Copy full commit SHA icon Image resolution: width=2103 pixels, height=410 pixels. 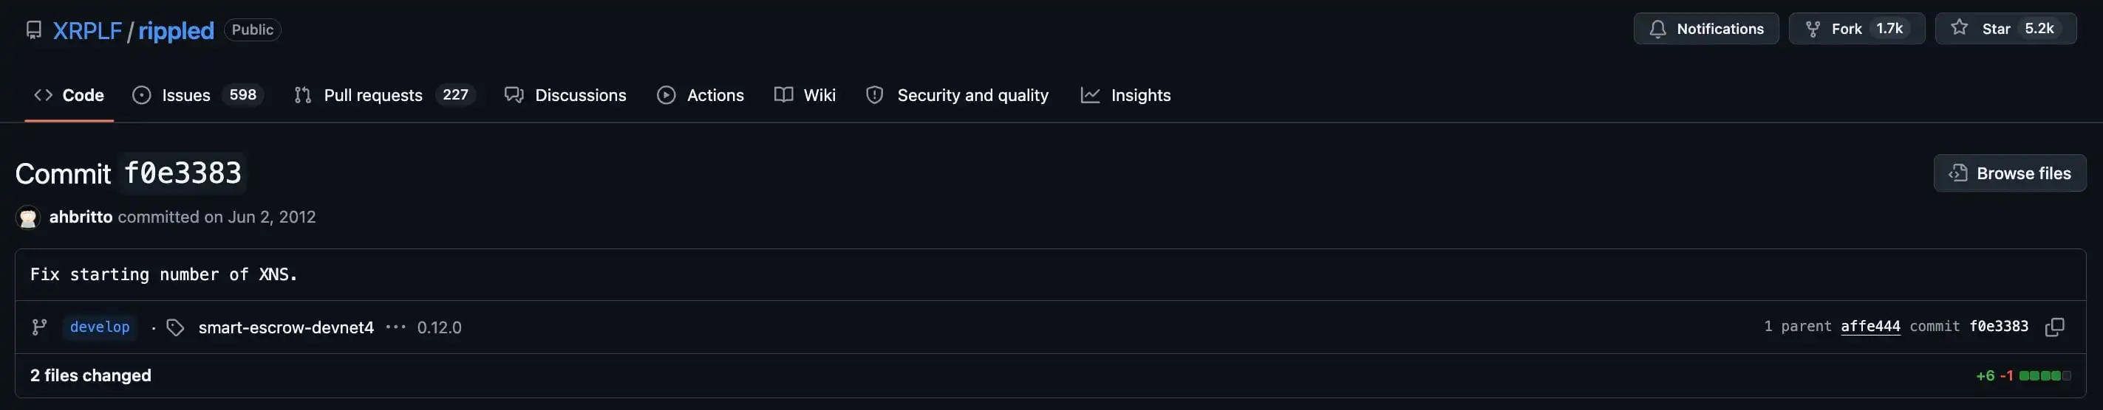pos(2054,327)
